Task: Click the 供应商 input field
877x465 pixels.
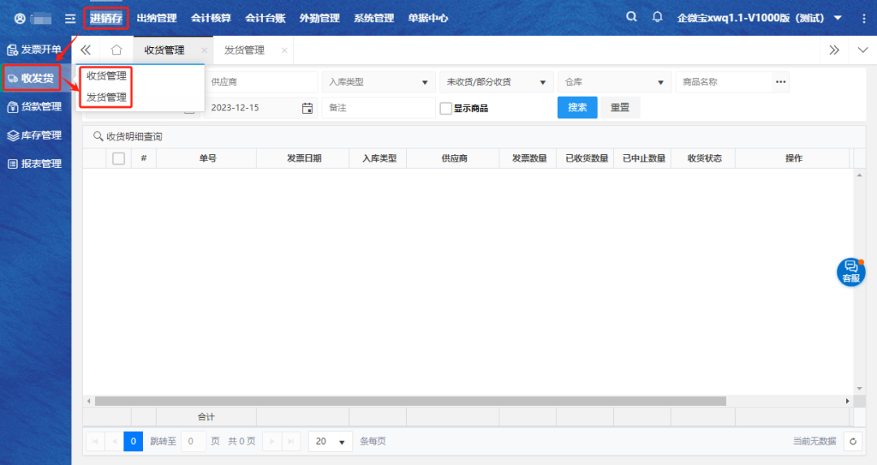Action: pyautogui.click(x=260, y=82)
